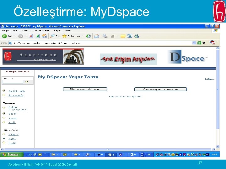The image size is (226, 169).
Task: Click the Help link right of heading
Action: tap(210, 79)
